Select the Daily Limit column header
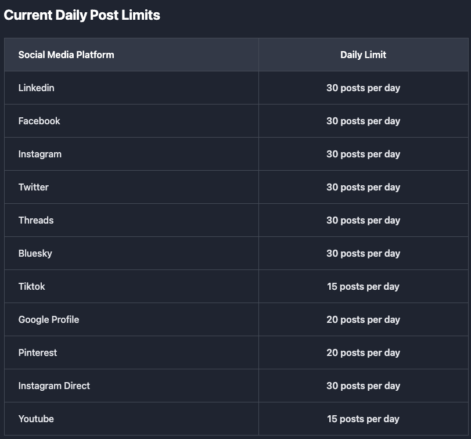The width and height of the screenshot is (471, 439). click(x=363, y=55)
